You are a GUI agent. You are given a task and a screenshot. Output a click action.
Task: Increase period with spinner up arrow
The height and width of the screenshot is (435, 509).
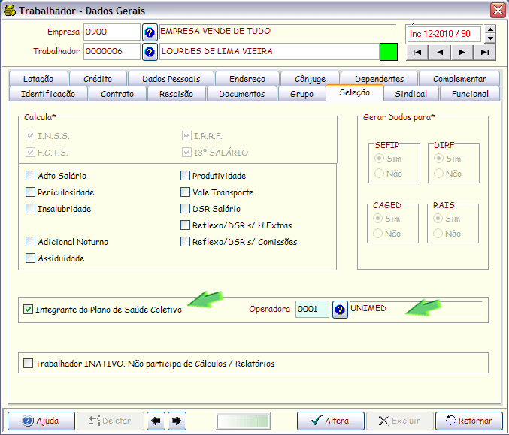click(490, 29)
